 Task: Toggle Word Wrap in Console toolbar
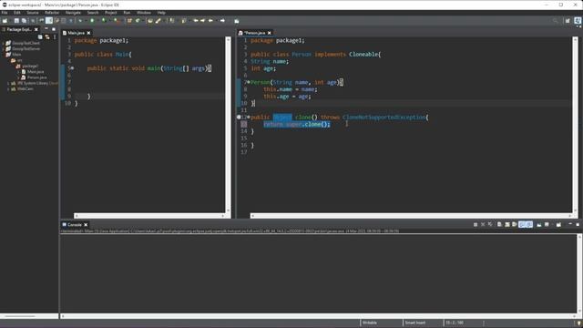514,225
